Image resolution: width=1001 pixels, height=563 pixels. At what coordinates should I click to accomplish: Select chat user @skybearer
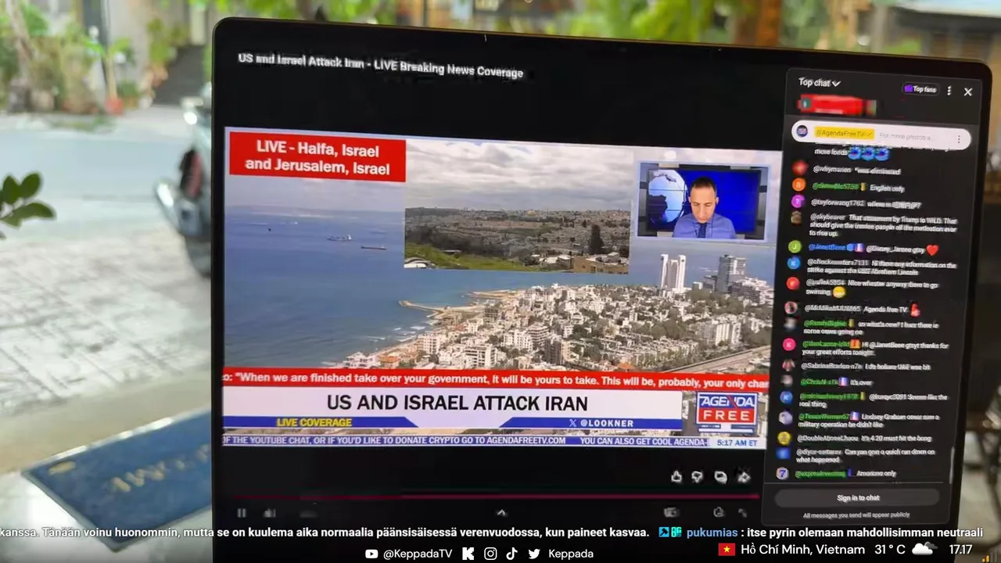[828, 218]
